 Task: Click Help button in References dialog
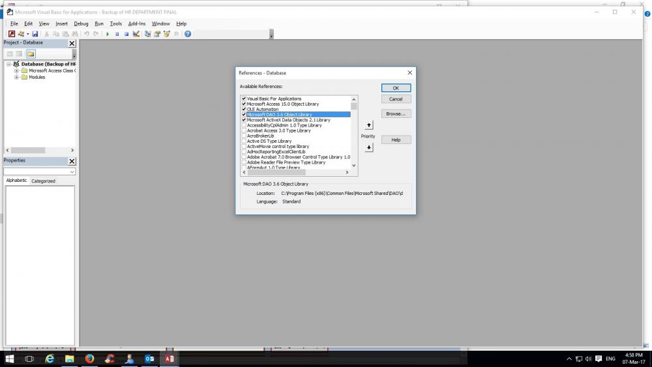pos(396,140)
